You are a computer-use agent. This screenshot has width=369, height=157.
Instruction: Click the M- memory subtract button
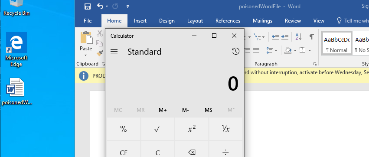[186, 110]
